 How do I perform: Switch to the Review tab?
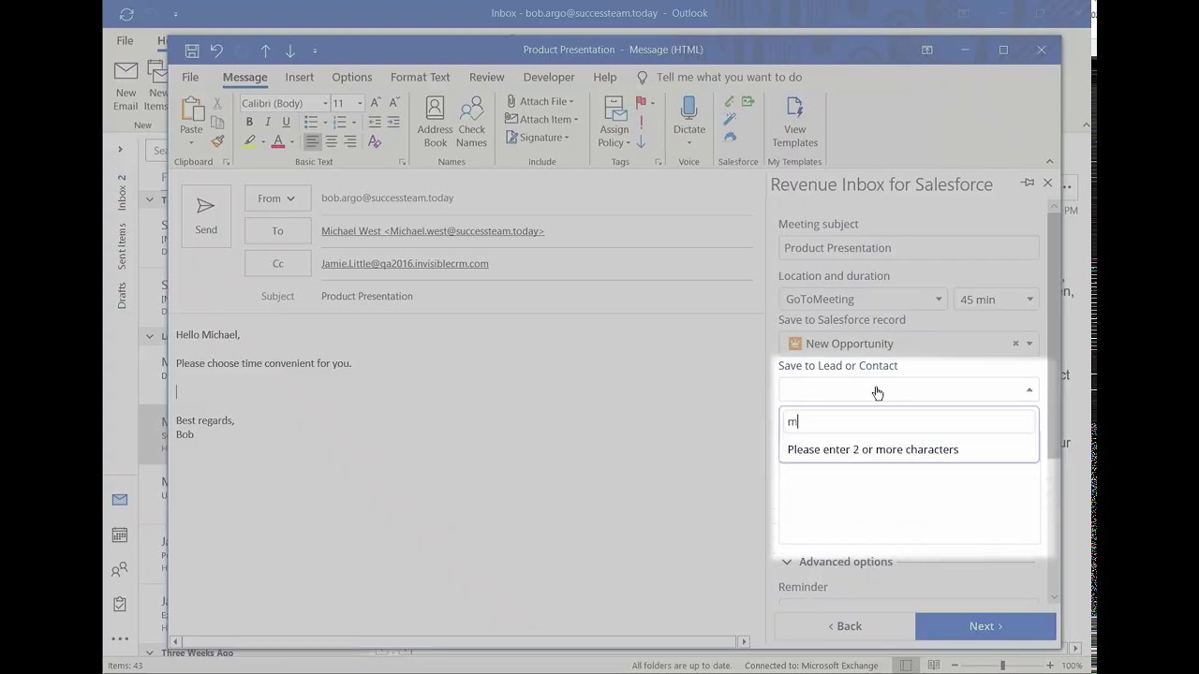[x=486, y=77]
